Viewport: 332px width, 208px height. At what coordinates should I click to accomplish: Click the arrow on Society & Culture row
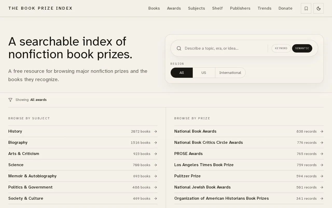[x=156, y=199]
